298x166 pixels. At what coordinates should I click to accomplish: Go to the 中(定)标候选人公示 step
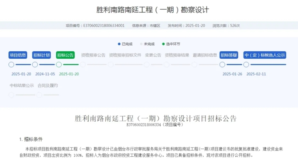pos(265,55)
